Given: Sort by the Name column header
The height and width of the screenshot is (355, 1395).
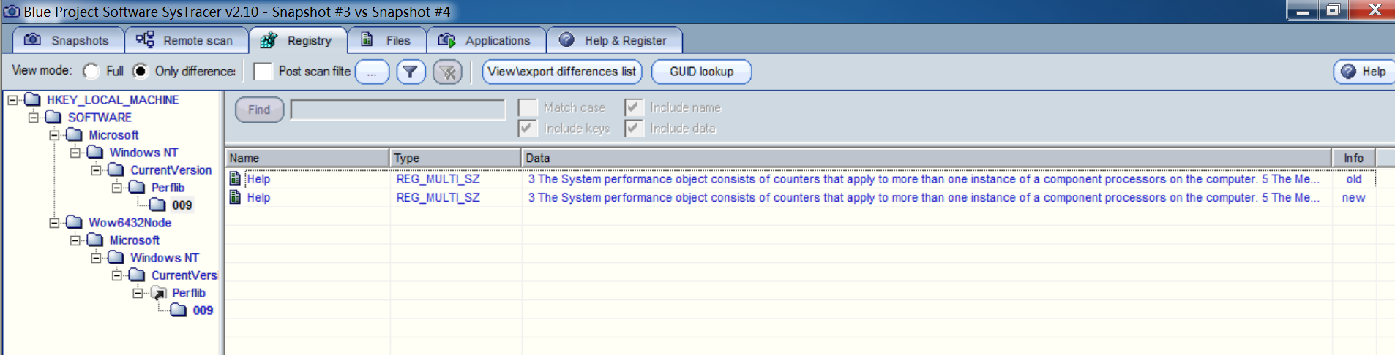Looking at the screenshot, I should point(307,158).
